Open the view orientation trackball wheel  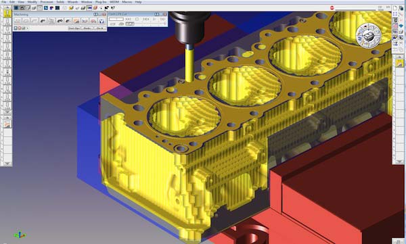[x=369, y=35]
